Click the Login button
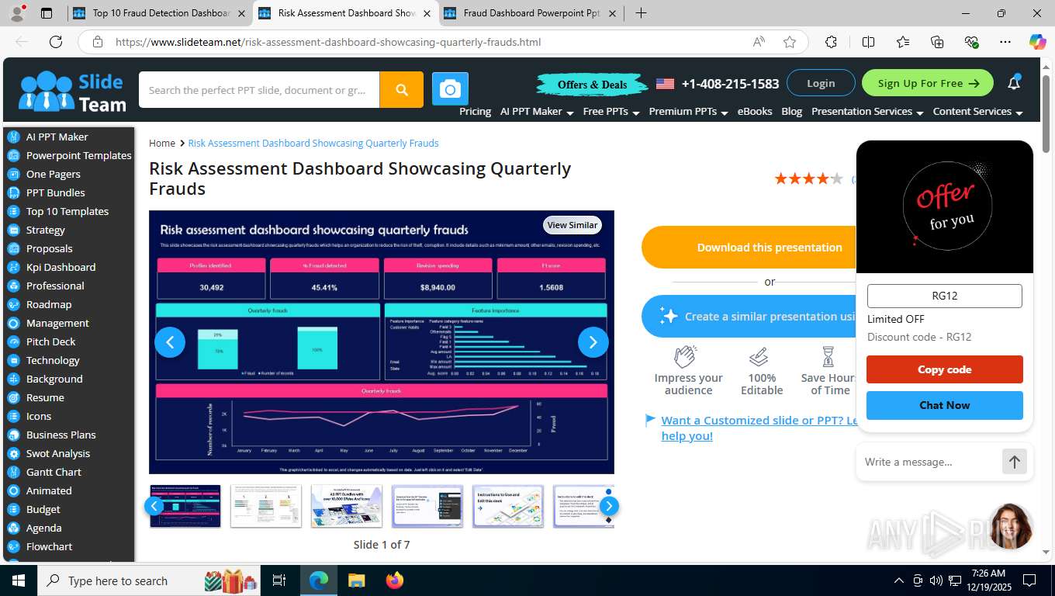 (821, 83)
